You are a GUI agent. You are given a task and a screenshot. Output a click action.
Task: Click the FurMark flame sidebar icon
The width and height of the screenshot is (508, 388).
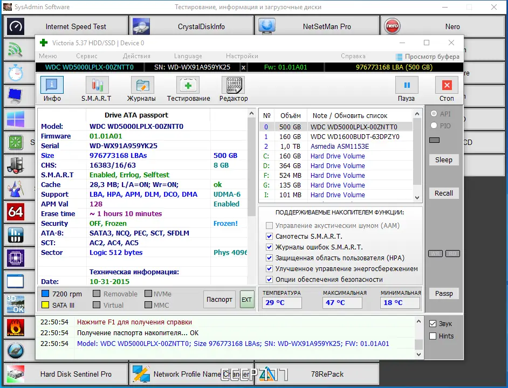tap(15, 328)
